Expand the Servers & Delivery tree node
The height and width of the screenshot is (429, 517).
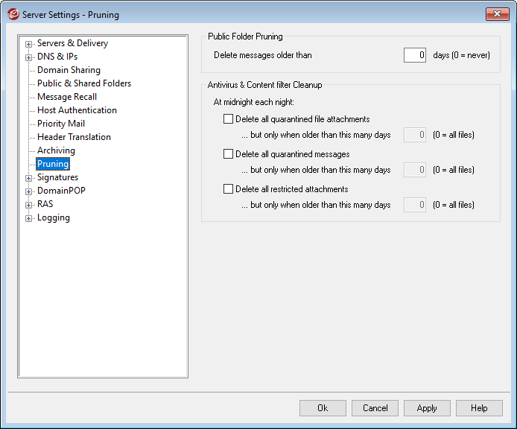tap(29, 44)
